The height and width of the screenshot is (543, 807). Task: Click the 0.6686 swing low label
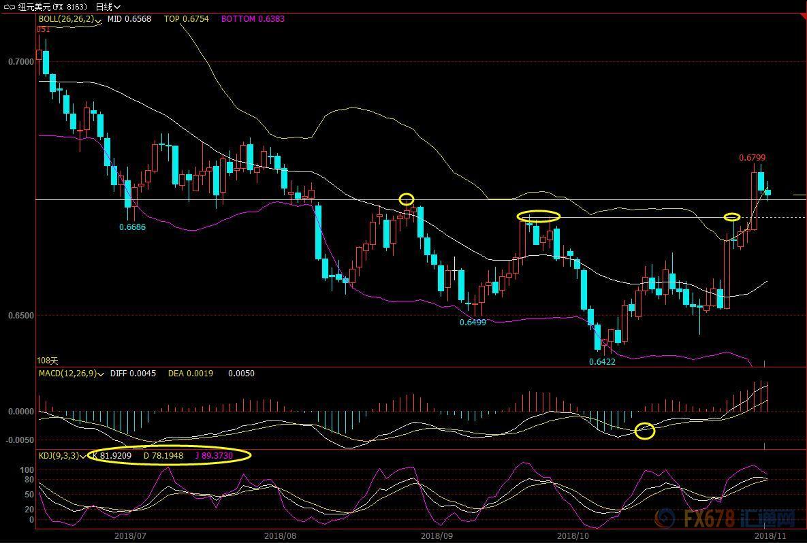point(132,227)
